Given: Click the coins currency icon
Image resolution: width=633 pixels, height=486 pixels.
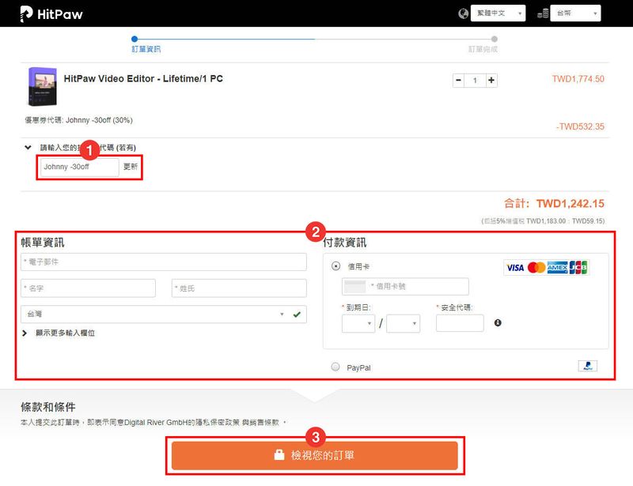Looking at the screenshot, I should pos(543,13).
